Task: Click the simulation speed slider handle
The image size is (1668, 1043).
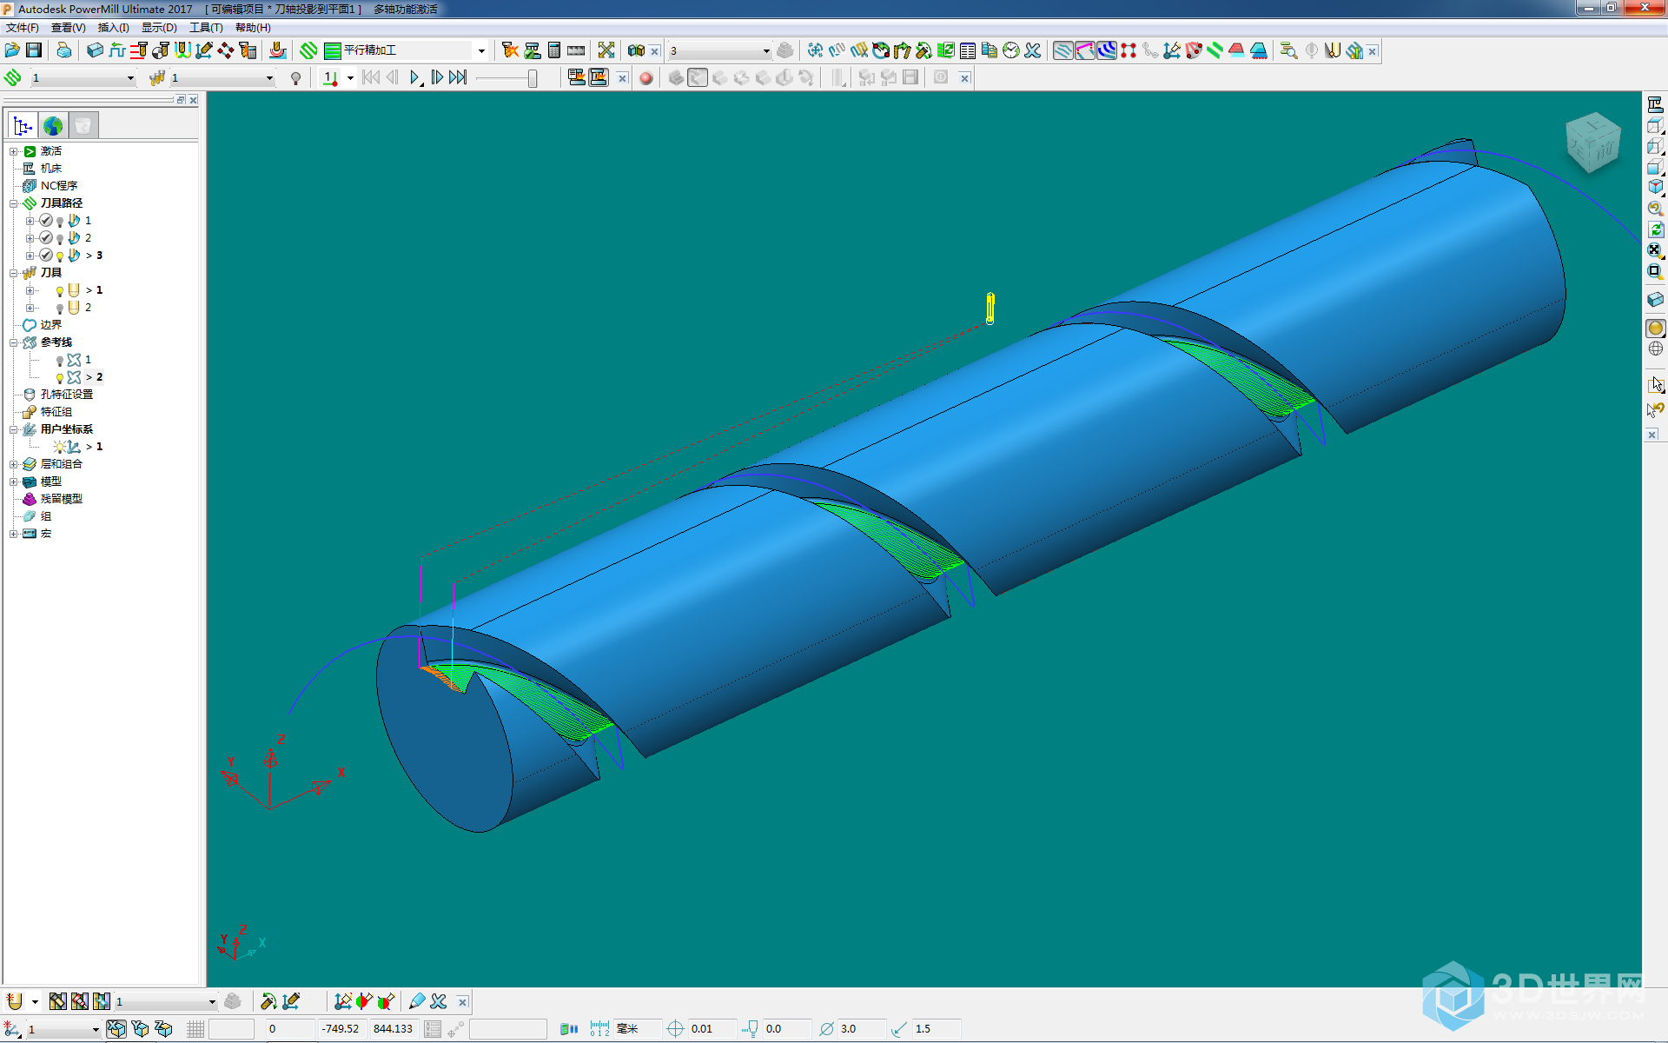Action: (x=533, y=78)
